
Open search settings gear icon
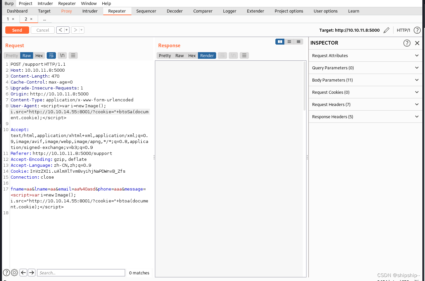[x=14, y=273]
